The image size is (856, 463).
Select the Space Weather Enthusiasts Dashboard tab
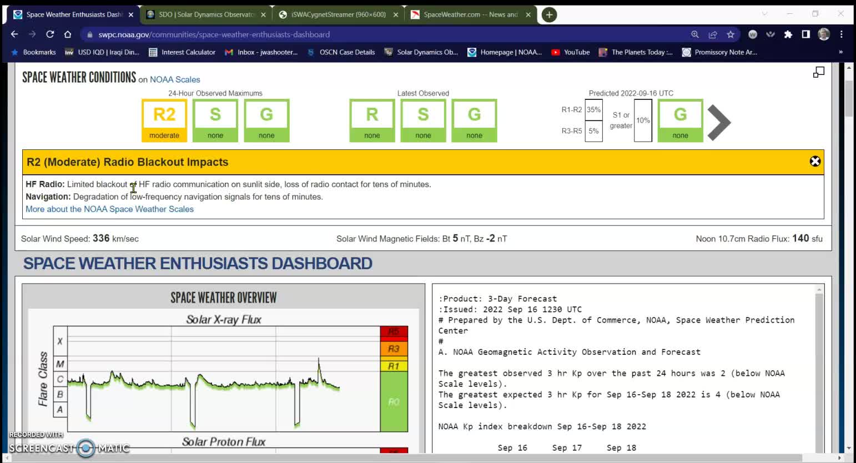point(74,15)
